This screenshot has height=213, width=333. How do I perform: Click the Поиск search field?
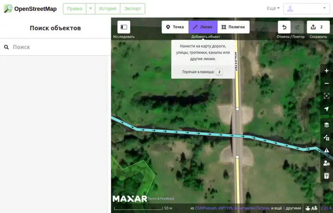click(58, 47)
